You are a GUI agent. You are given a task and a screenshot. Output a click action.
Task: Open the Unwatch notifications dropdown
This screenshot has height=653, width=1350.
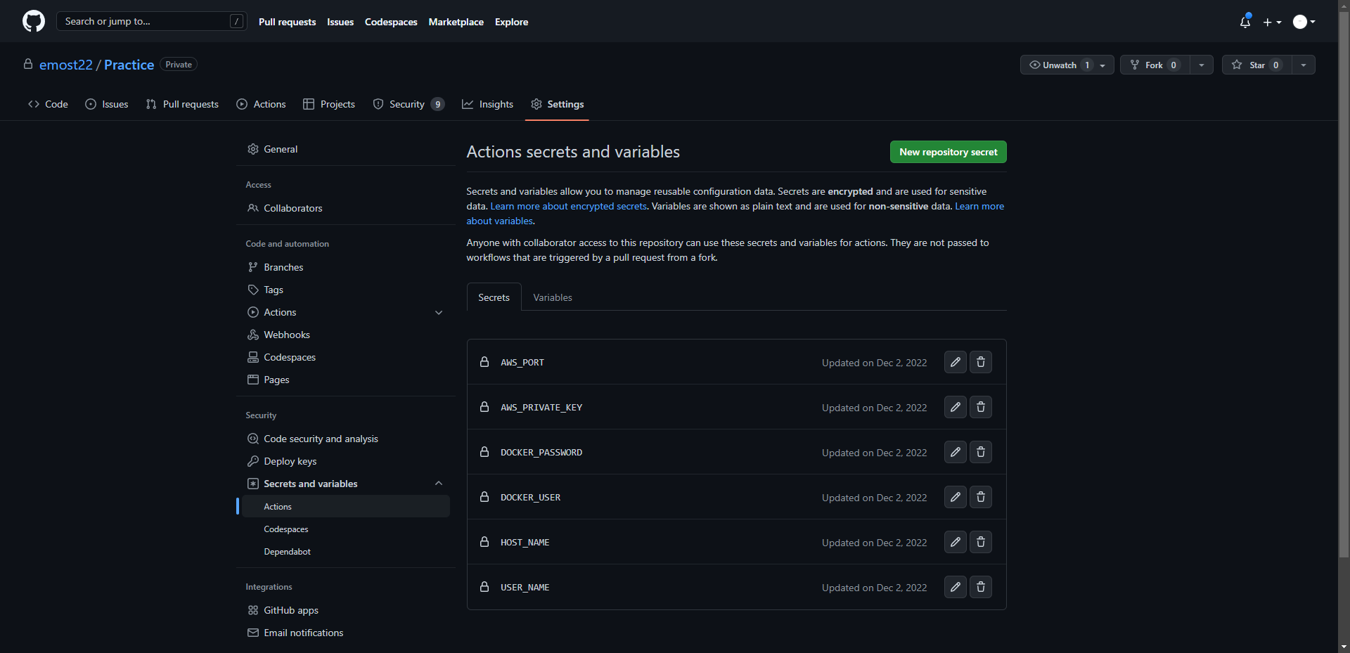(1067, 65)
